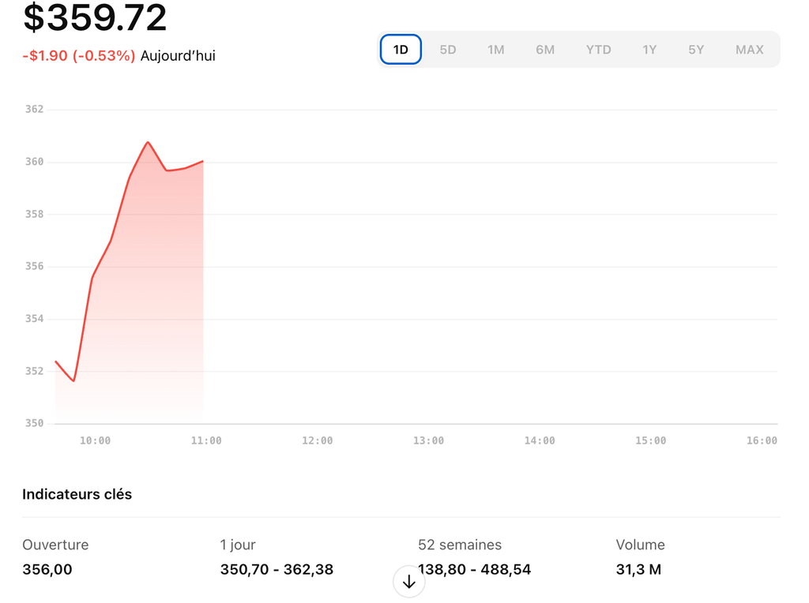809x603 pixels.
Task: Select the MAX range tab
Action: pos(749,50)
